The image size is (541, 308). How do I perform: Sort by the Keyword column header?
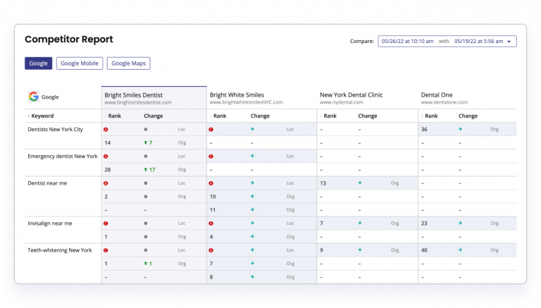point(42,116)
